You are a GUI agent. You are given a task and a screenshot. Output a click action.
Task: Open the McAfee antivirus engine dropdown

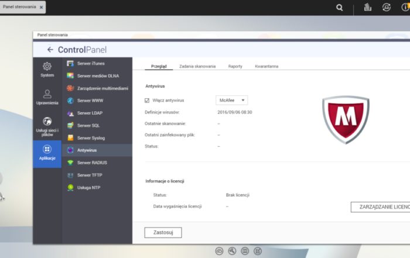click(232, 100)
